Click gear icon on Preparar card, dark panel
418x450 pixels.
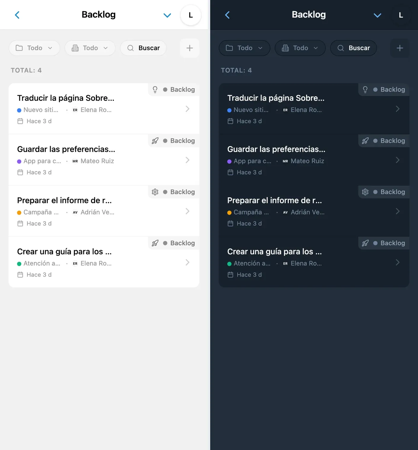pos(365,192)
